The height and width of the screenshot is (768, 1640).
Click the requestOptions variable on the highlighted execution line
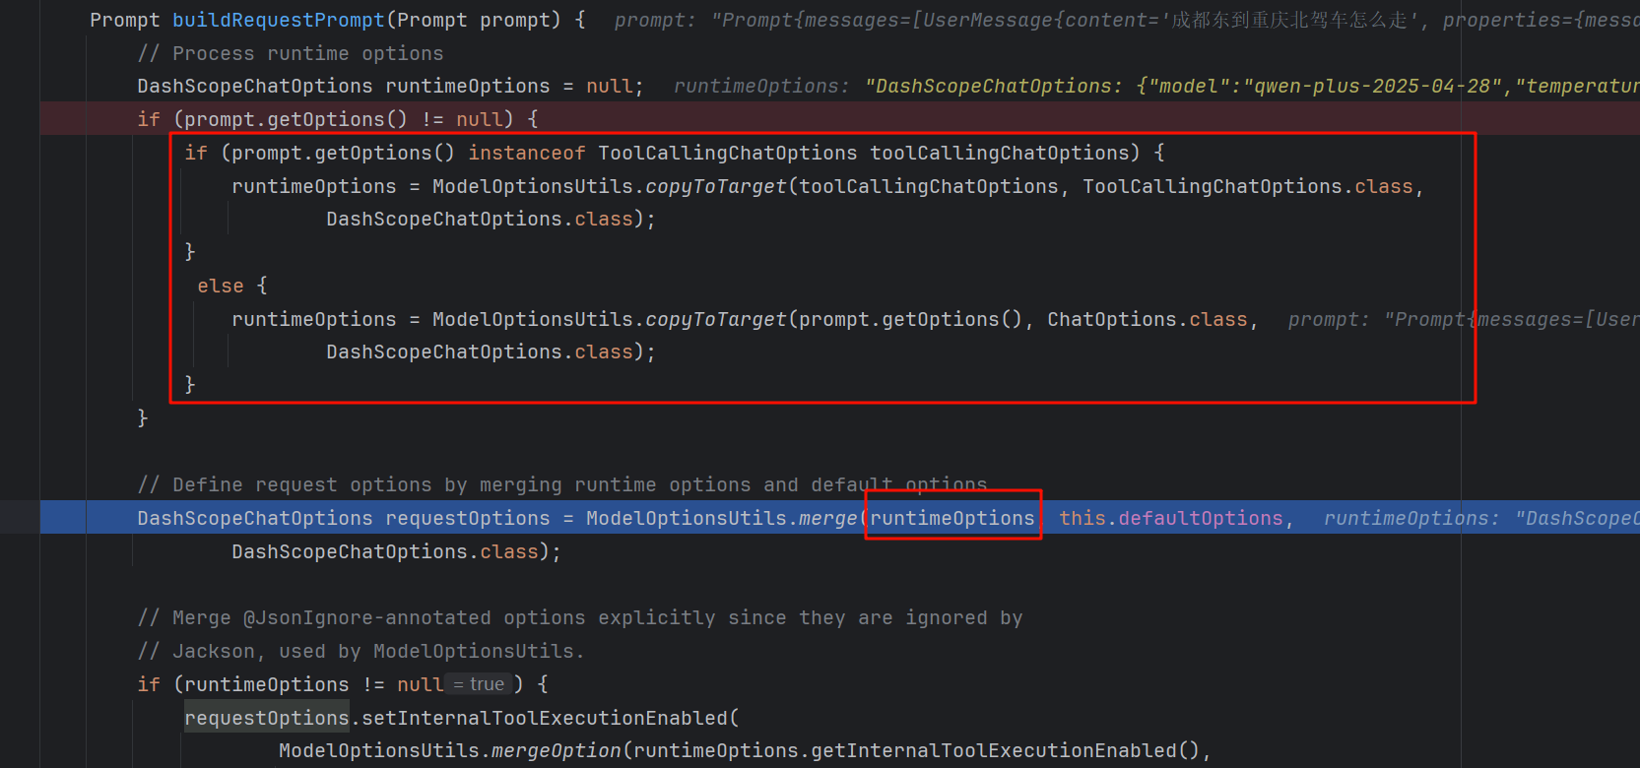(468, 518)
